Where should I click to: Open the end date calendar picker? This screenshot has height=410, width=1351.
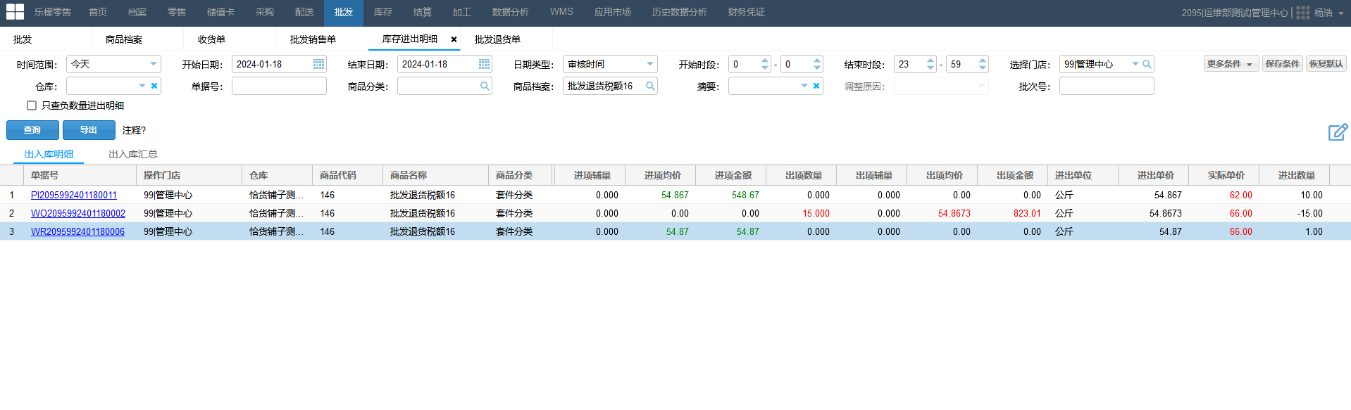pos(484,64)
